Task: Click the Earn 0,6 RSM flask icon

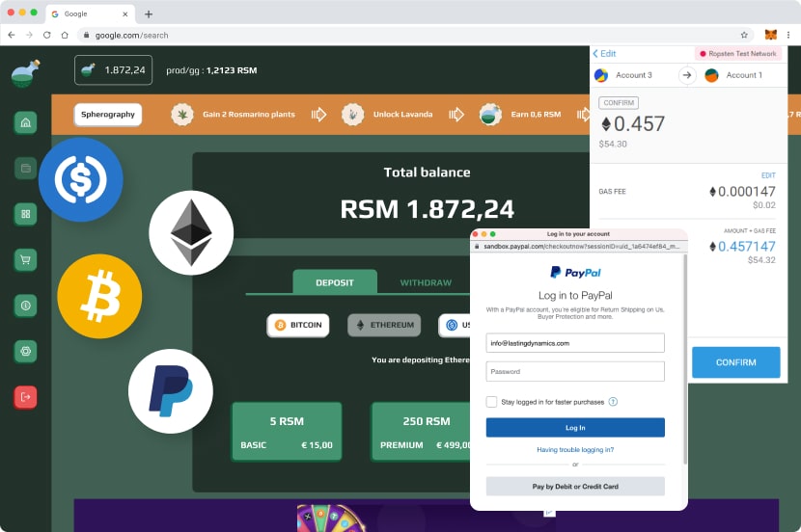Action: pos(490,115)
